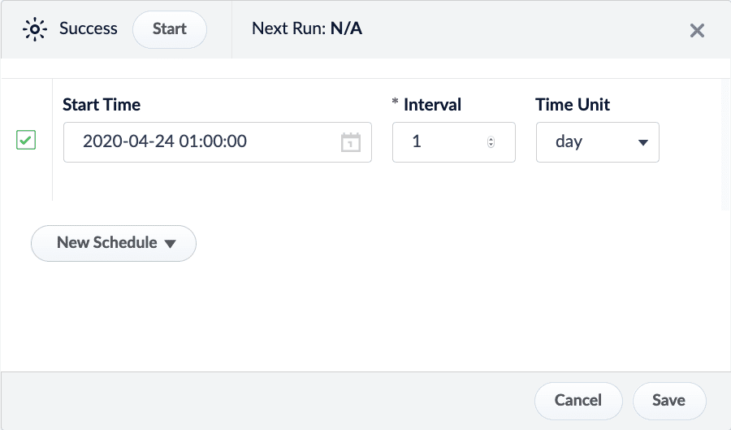Click the Time Unit field label
Viewport: 731px width, 430px height.
(573, 105)
